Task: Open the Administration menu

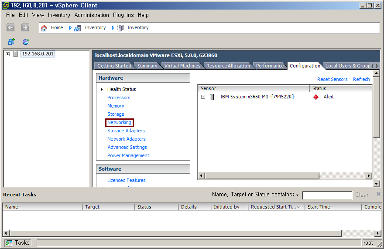Action: [92, 15]
